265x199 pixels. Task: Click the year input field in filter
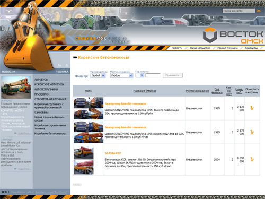point(153,75)
